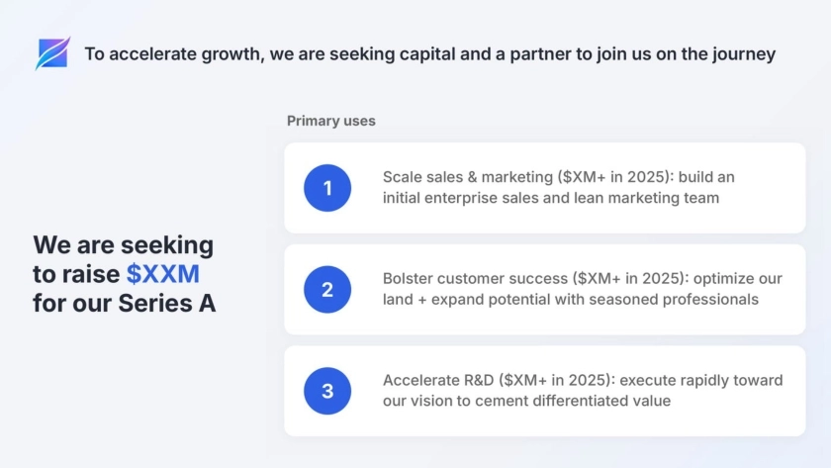831x468 pixels.
Task: Select the number 1 circle badge
Action: pos(327,187)
